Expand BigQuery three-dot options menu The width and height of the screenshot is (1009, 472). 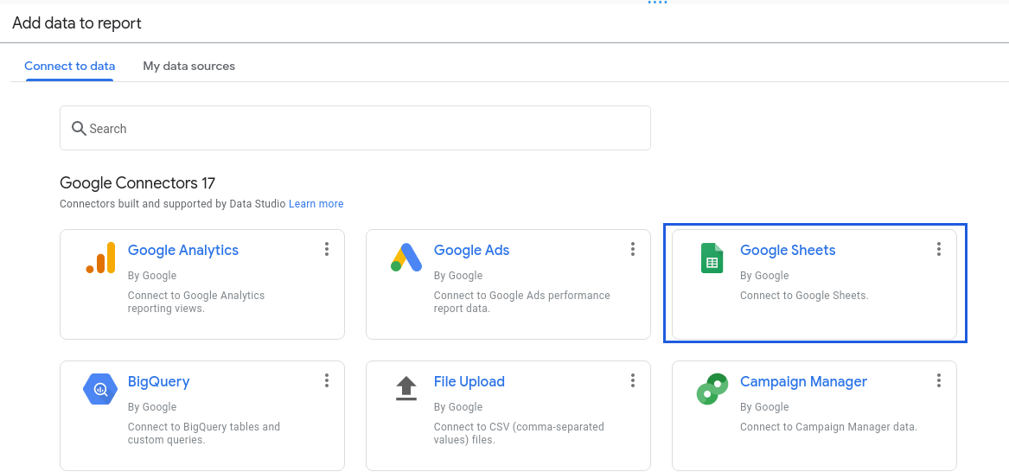[327, 380]
